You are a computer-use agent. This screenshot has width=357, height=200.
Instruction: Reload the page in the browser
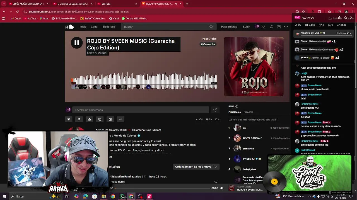pos(17,12)
